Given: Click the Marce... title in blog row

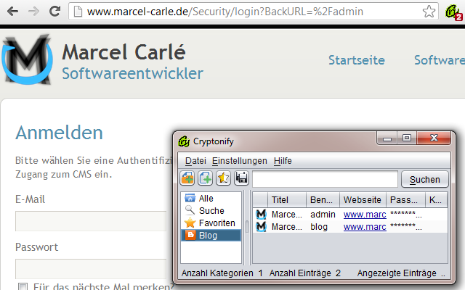Looking at the screenshot, I should pos(287,227).
